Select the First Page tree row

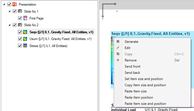pyautogui.click(x=36, y=18)
